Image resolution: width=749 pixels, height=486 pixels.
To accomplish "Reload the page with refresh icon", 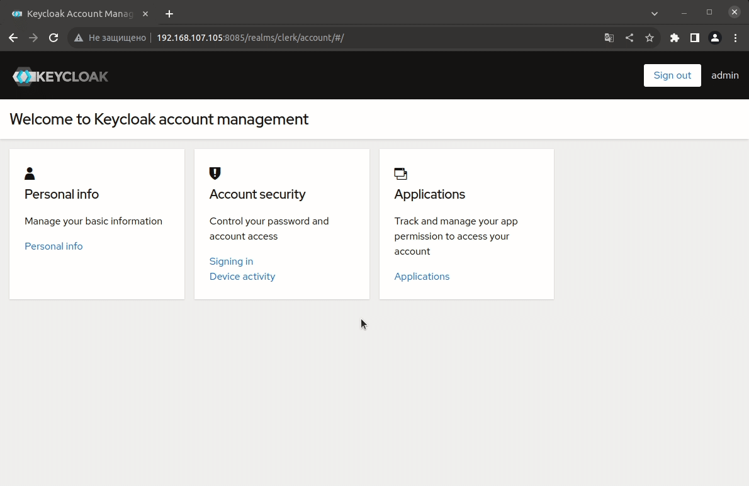I will point(53,38).
